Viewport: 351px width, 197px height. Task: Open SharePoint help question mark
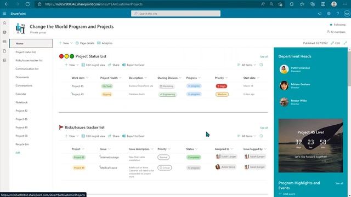338,14
